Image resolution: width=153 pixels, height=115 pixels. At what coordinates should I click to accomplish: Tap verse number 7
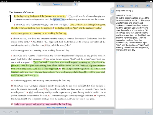[31, 42]
